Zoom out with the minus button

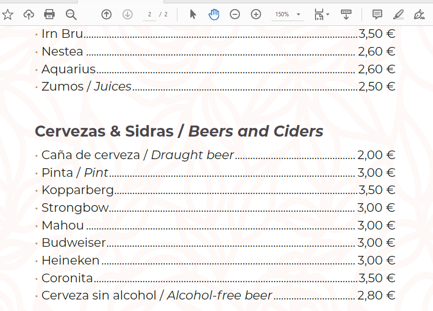point(235,14)
